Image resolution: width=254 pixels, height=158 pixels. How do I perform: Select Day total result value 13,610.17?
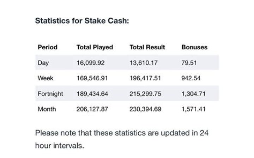pos(144,63)
